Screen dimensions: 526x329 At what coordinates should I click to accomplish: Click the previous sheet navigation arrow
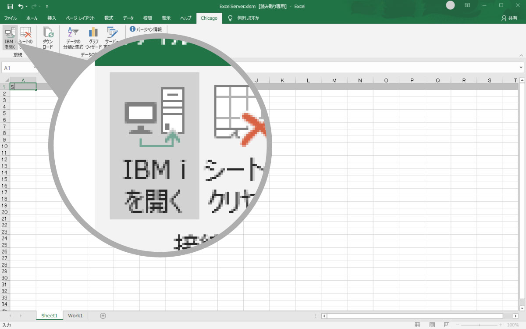pyautogui.click(x=10, y=315)
